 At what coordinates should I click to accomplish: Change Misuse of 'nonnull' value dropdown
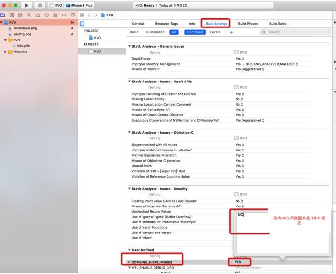250,69
